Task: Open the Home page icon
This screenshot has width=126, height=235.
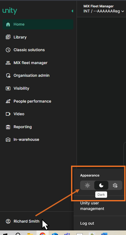Action: click(x=8, y=24)
